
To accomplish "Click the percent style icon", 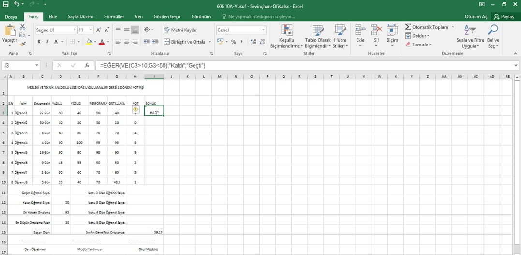I will click(x=234, y=42).
